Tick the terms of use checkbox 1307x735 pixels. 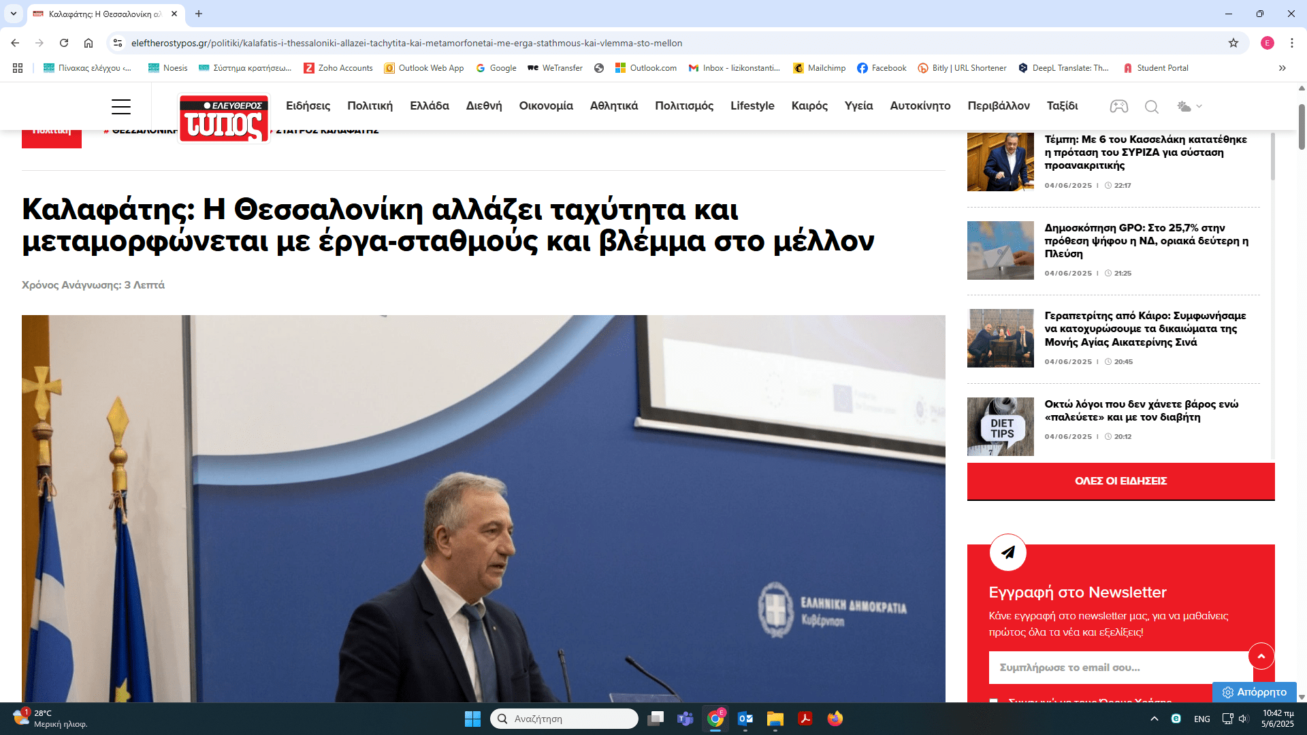coord(994,700)
